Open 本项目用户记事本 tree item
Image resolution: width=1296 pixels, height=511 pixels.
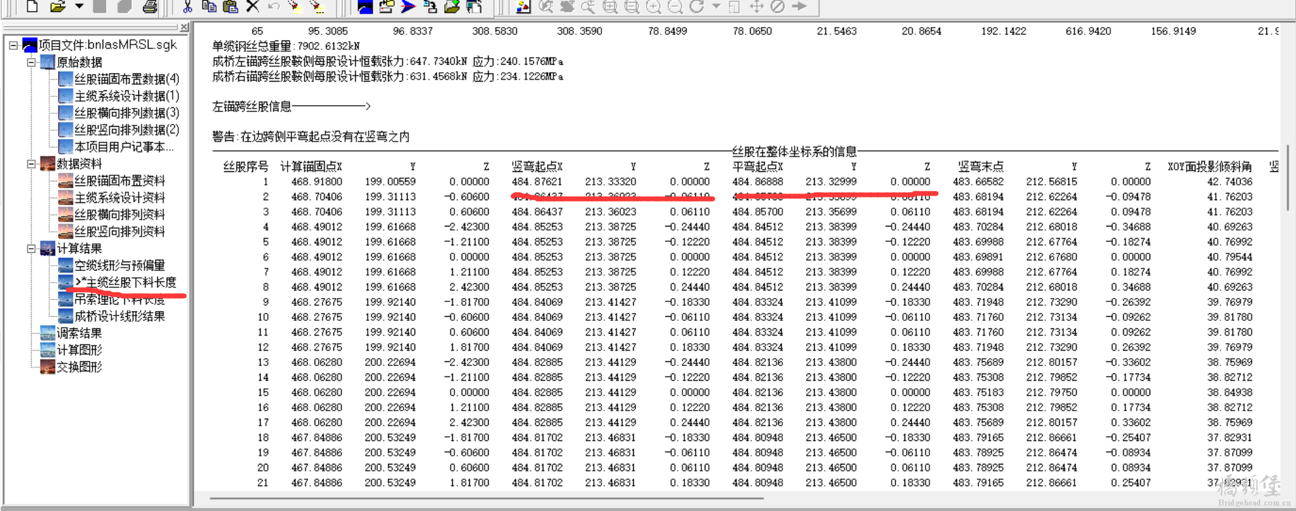point(124,146)
